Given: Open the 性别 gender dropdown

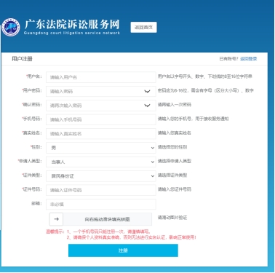Looking at the screenshot, I should tap(101, 148).
